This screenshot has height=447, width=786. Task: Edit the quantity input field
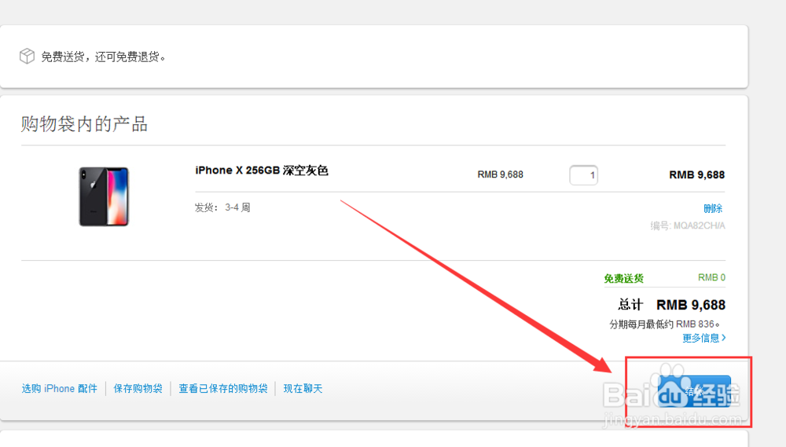[x=583, y=175]
